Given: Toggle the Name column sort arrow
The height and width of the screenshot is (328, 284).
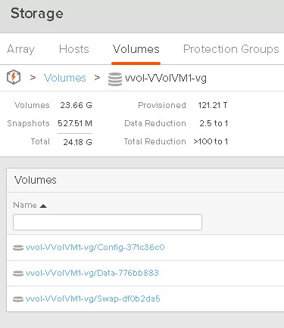Looking at the screenshot, I should pos(43,206).
